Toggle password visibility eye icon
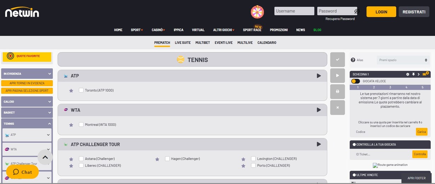 coord(357,11)
